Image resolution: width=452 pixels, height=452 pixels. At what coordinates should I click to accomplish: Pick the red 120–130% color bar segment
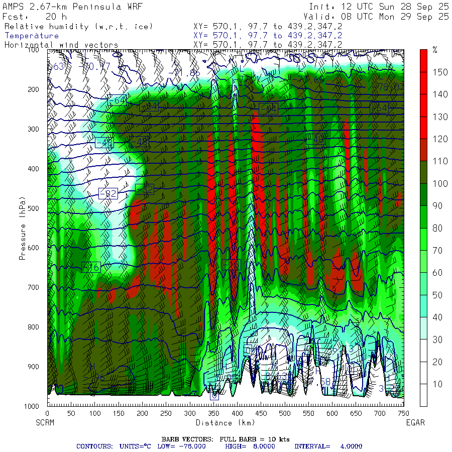pyautogui.click(x=423, y=128)
